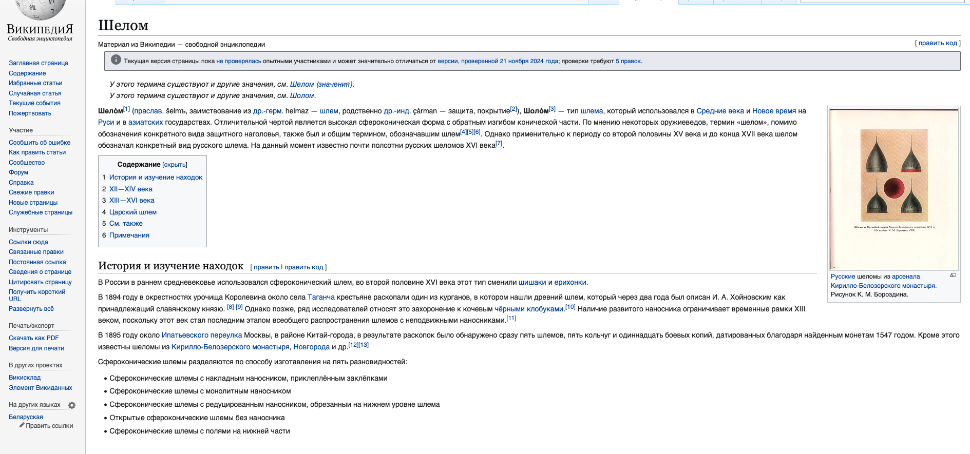This screenshot has height=454, width=970.
Task: Click the info icon in the review notice
Action: point(116,60)
